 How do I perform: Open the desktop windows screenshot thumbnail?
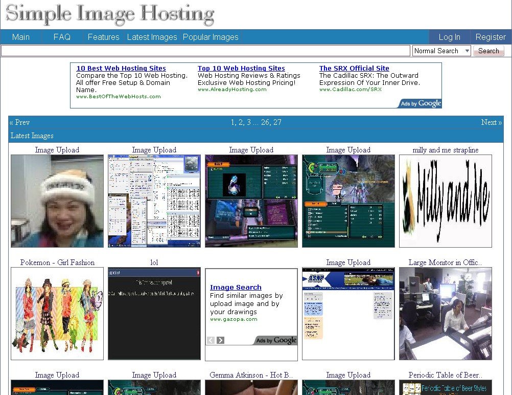[x=154, y=201]
